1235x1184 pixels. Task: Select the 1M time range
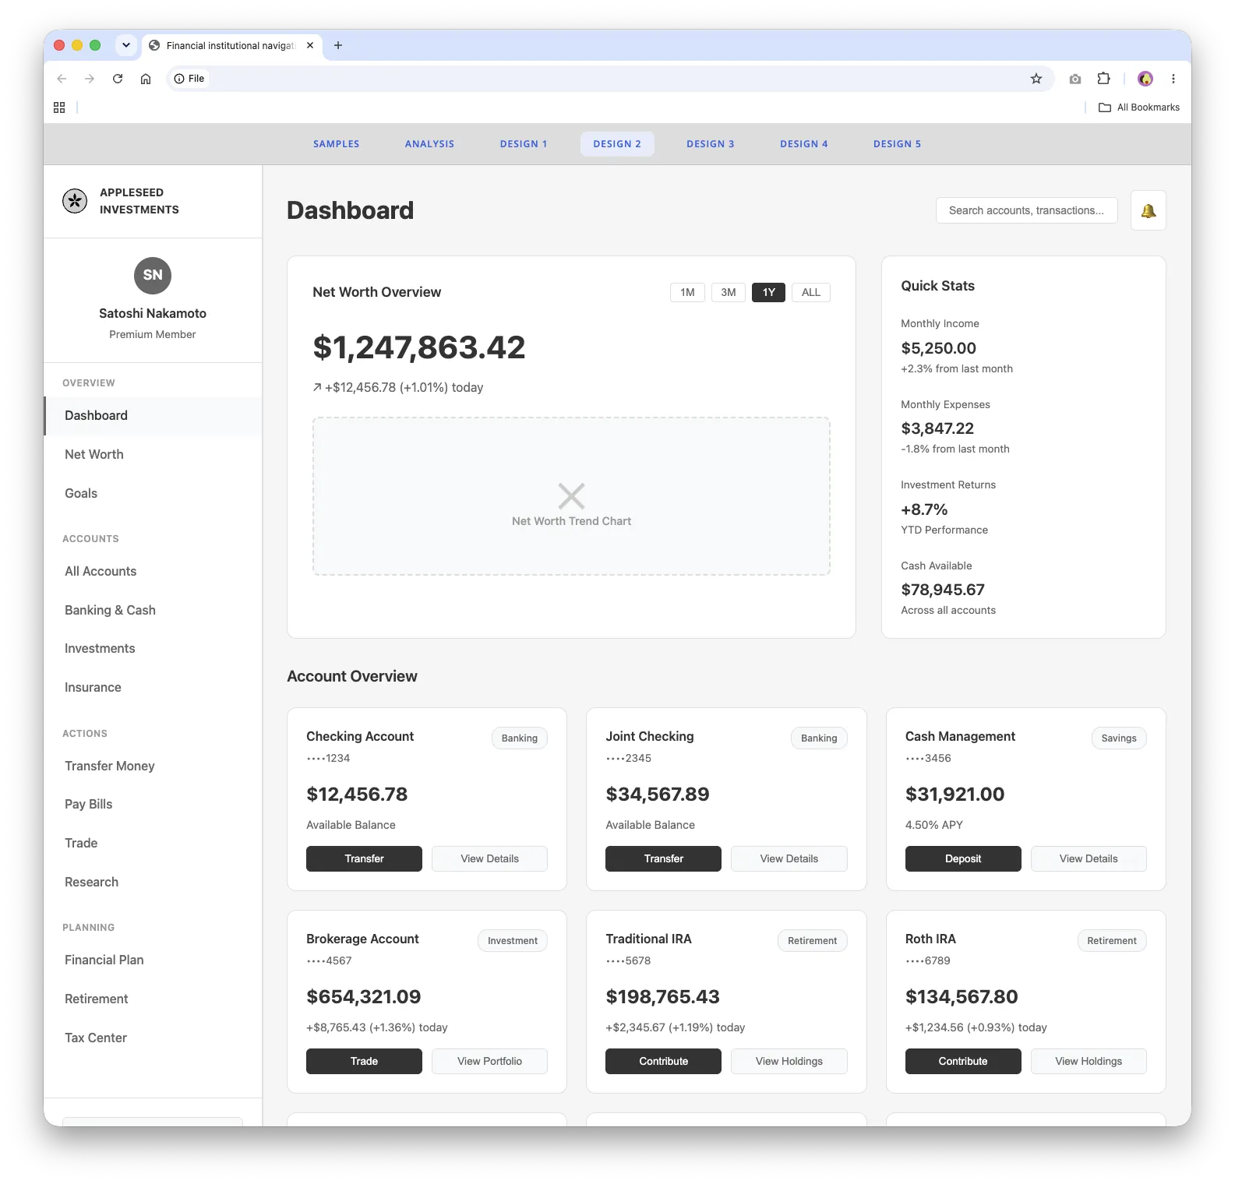tap(687, 292)
